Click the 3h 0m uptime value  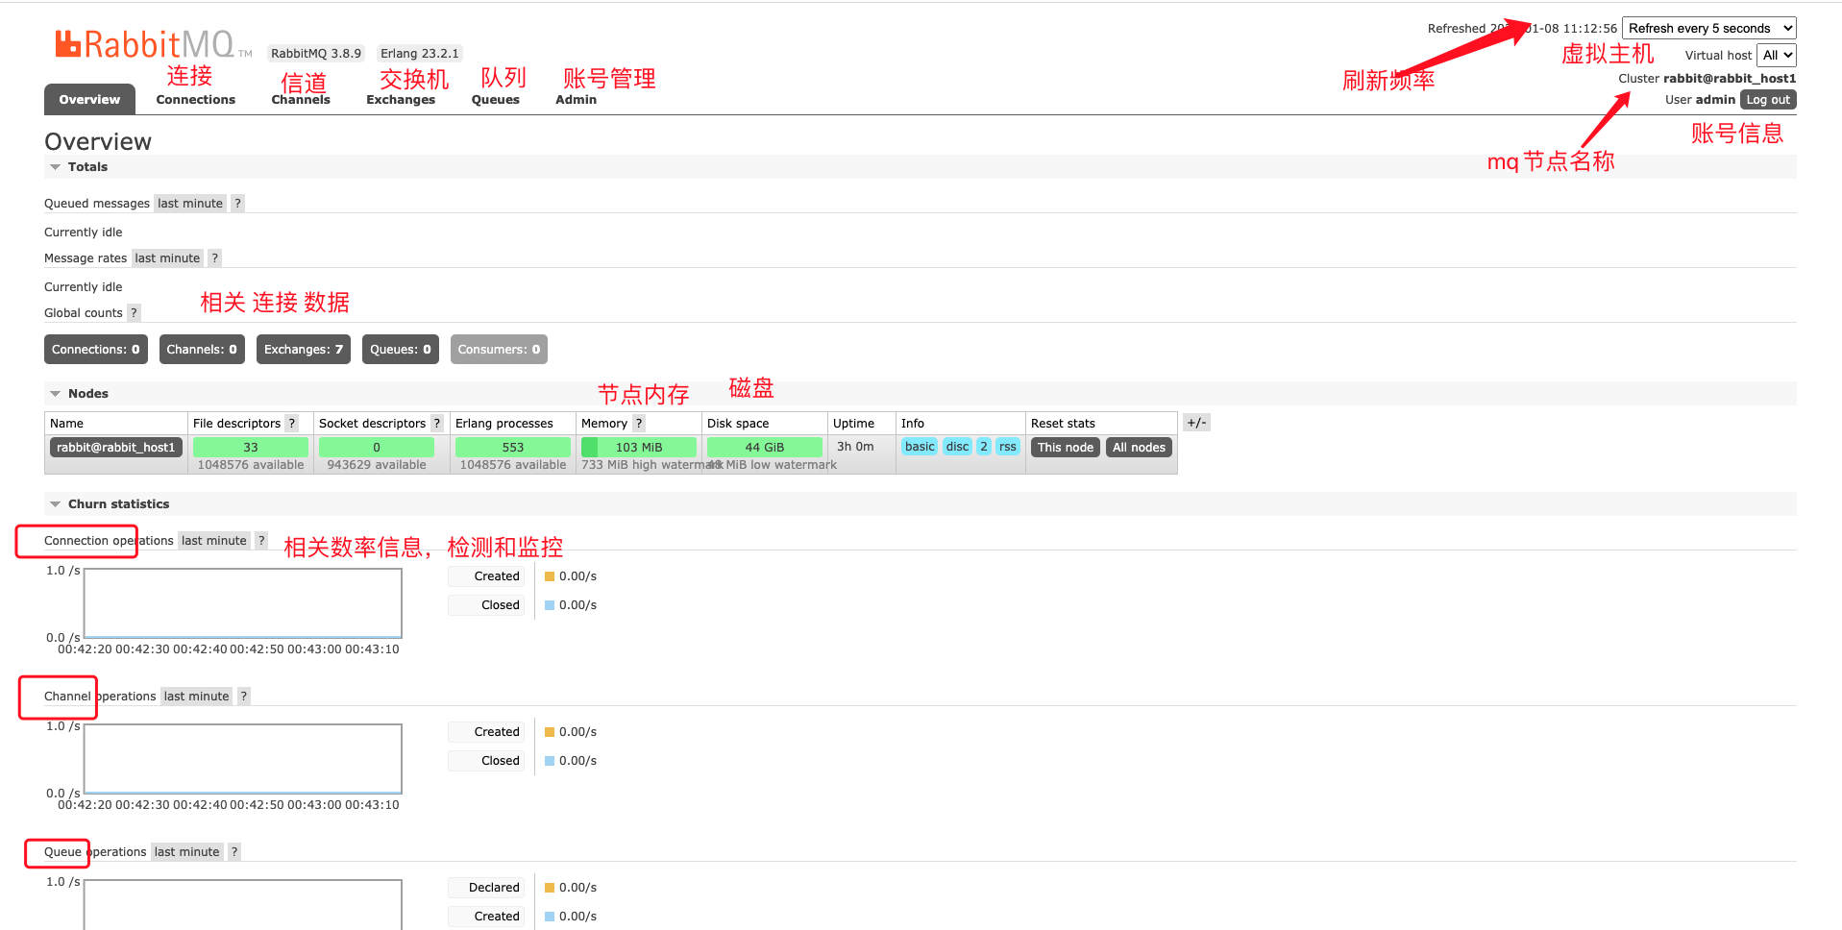coord(855,446)
